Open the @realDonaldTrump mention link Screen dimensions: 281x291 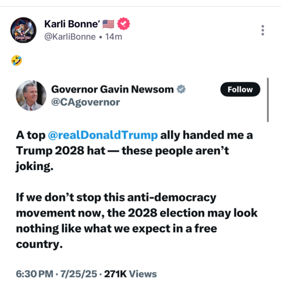103,135
